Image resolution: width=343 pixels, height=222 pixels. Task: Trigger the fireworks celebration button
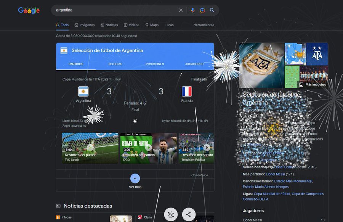point(171,214)
